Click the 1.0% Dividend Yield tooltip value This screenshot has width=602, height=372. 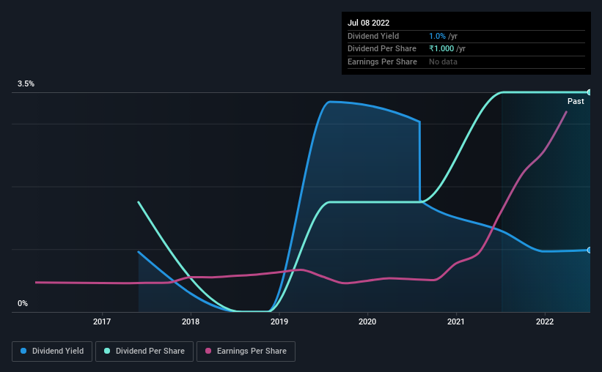(x=437, y=36)
